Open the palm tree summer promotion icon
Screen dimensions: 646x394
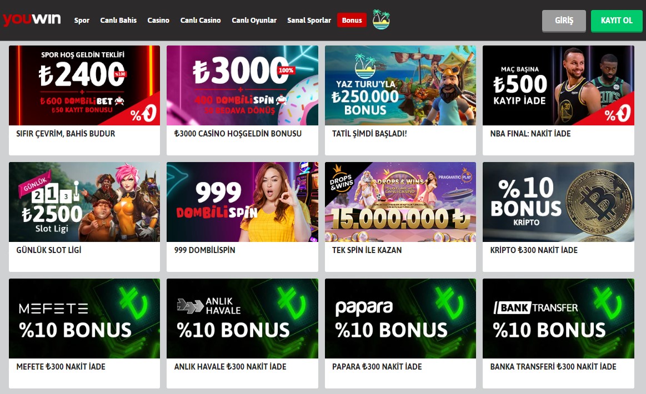coord(381,19)
